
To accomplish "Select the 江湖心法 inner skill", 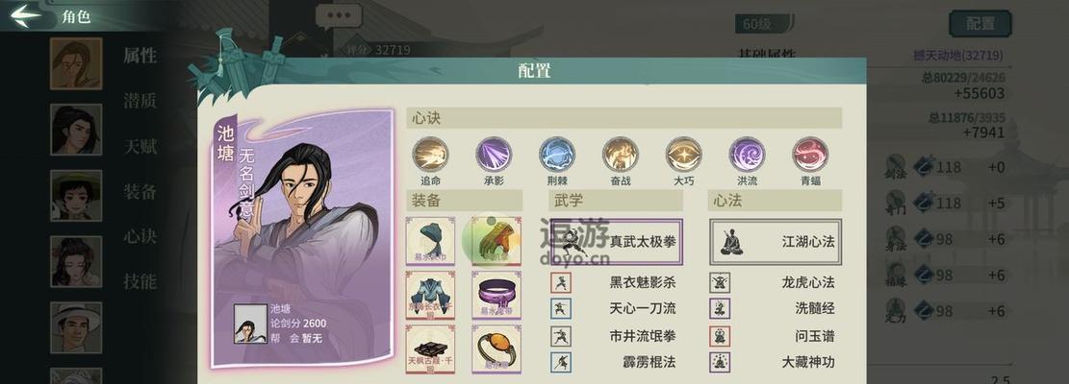I will click(x=776, y=242).
